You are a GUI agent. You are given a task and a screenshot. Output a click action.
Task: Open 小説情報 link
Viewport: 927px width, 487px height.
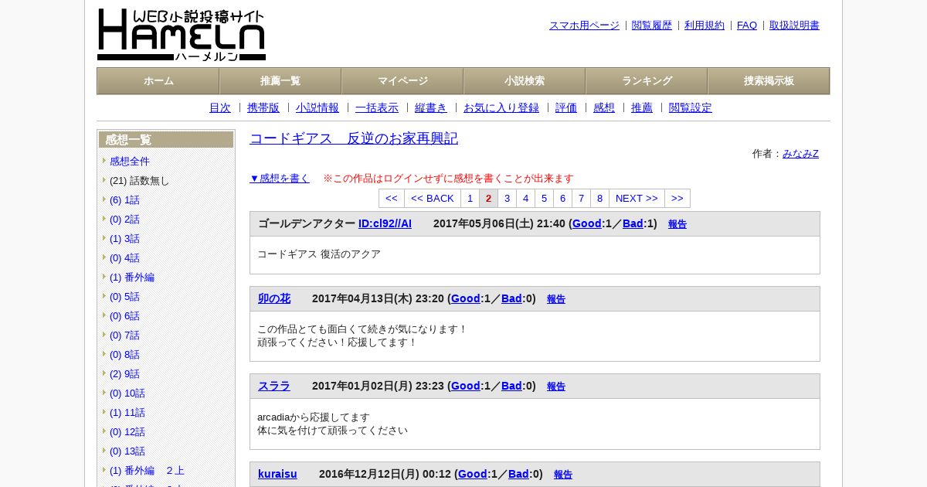317,108
